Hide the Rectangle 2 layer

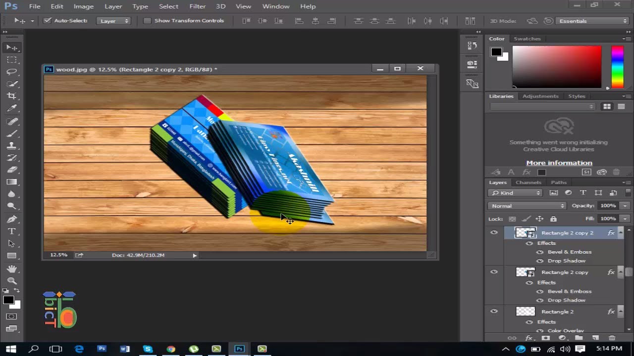click(x=494, y=311)
